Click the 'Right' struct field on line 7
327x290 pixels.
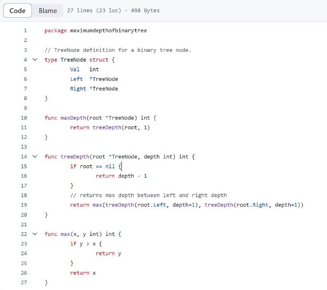tap(78, 89)
